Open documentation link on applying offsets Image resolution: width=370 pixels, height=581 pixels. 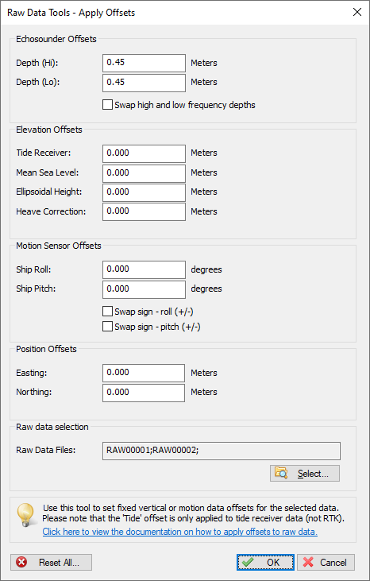coord(180,532)
